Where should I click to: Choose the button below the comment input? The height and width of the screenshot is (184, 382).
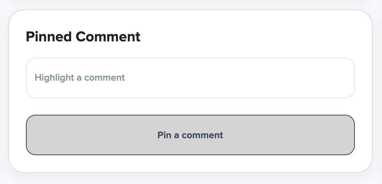190,135
